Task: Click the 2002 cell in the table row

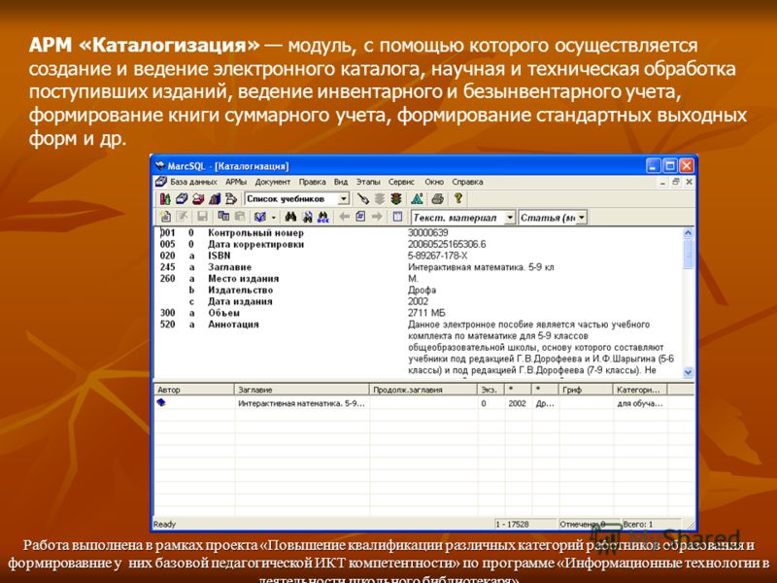Action: click(517, 403)
